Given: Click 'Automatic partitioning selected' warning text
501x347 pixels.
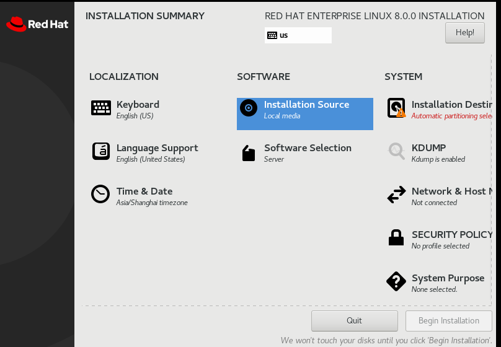Looking at the screenshot, I should coord(451,116).
